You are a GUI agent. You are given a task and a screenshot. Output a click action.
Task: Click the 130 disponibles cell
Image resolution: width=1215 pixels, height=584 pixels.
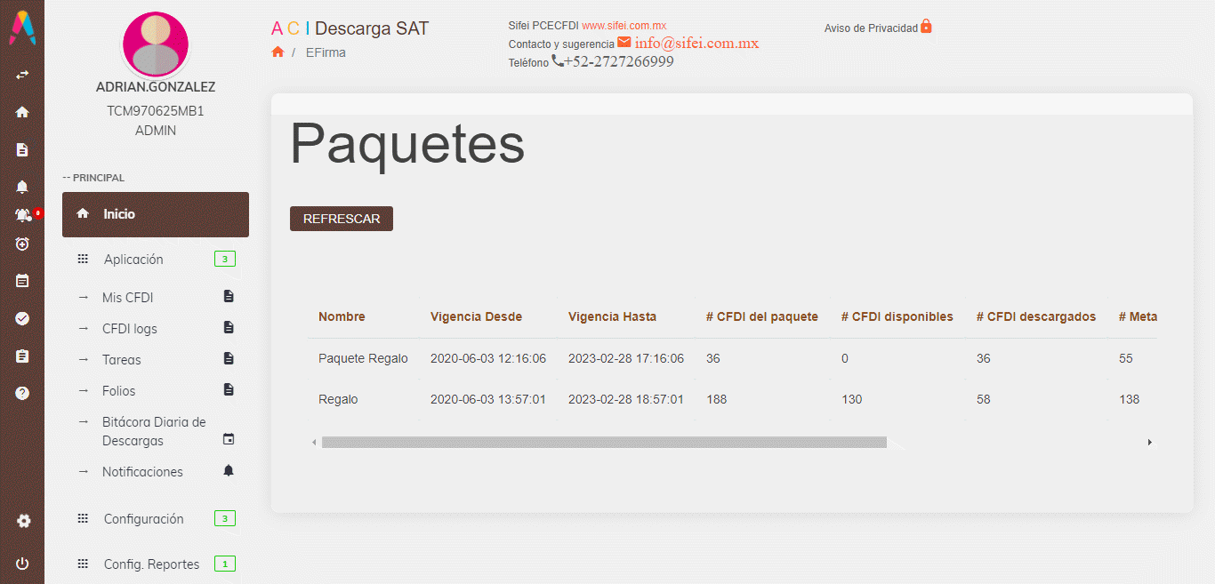(851, 399)
